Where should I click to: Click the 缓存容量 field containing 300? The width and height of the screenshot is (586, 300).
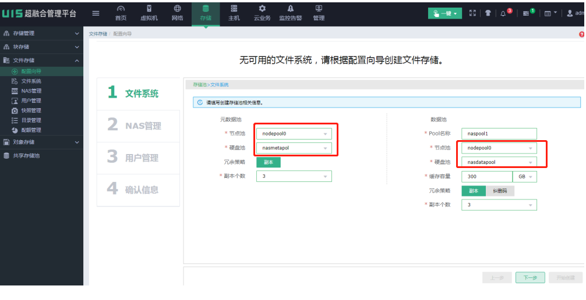(487, 177)
